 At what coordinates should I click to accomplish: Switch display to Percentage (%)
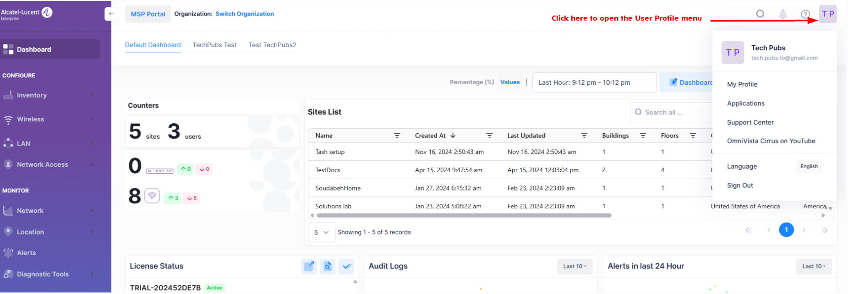[471, 82]
